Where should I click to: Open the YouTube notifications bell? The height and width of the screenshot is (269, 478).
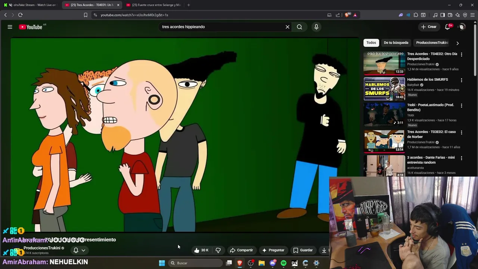coord(448,27)
